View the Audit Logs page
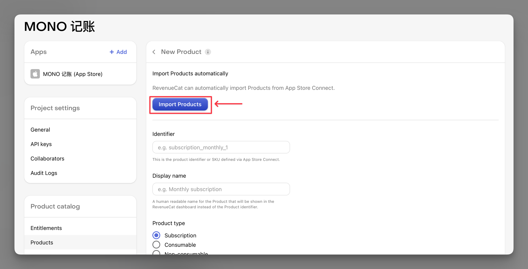 pos(44,173)
